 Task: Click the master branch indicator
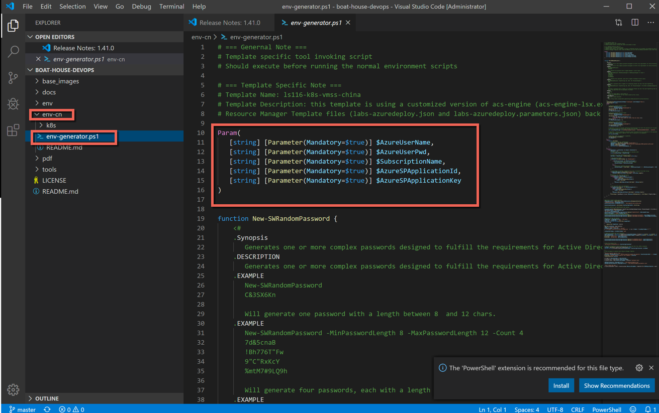[23, 409]
